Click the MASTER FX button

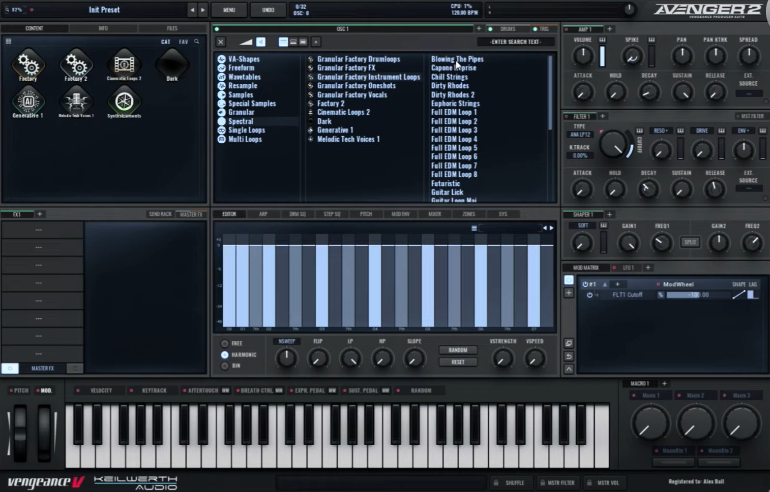(x=43, y=369)
